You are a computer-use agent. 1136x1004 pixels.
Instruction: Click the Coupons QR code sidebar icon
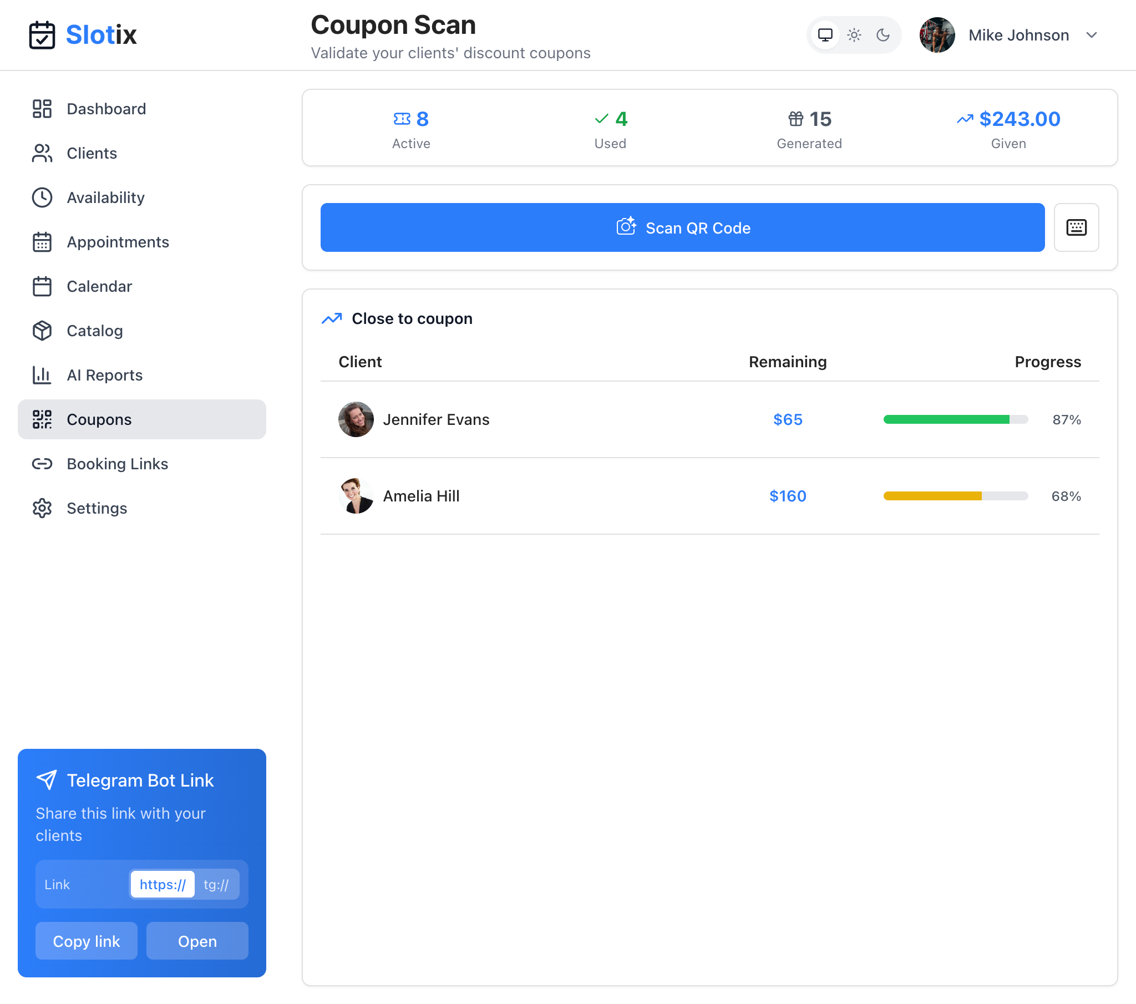pos(42,419)
